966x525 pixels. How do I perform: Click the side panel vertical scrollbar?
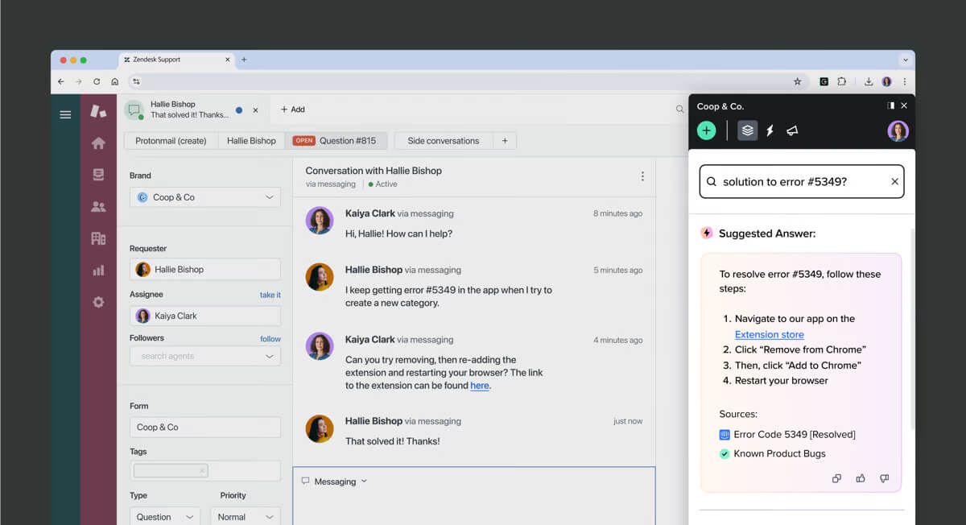[912, 330]
